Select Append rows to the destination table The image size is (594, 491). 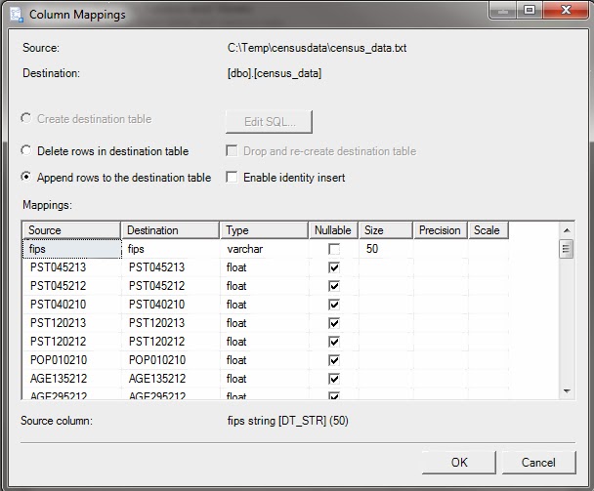point(27,178)
